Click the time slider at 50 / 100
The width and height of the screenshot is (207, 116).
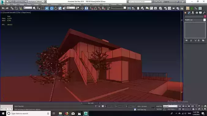[91, 103]
